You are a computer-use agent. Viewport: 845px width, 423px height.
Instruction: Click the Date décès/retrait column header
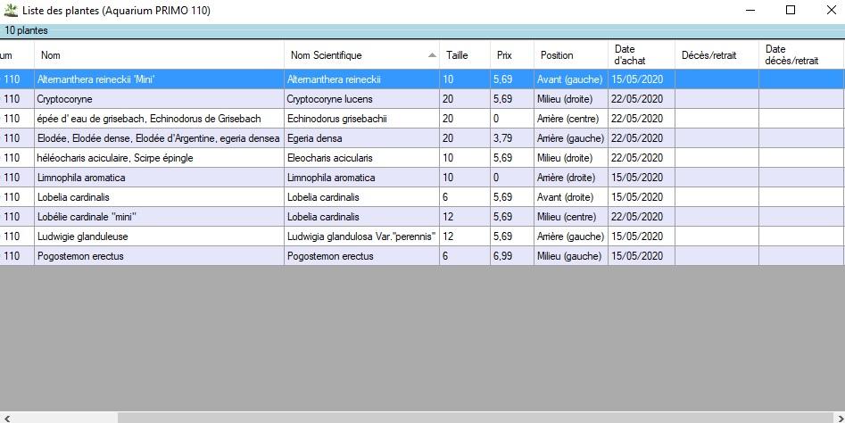pos(802,55)
